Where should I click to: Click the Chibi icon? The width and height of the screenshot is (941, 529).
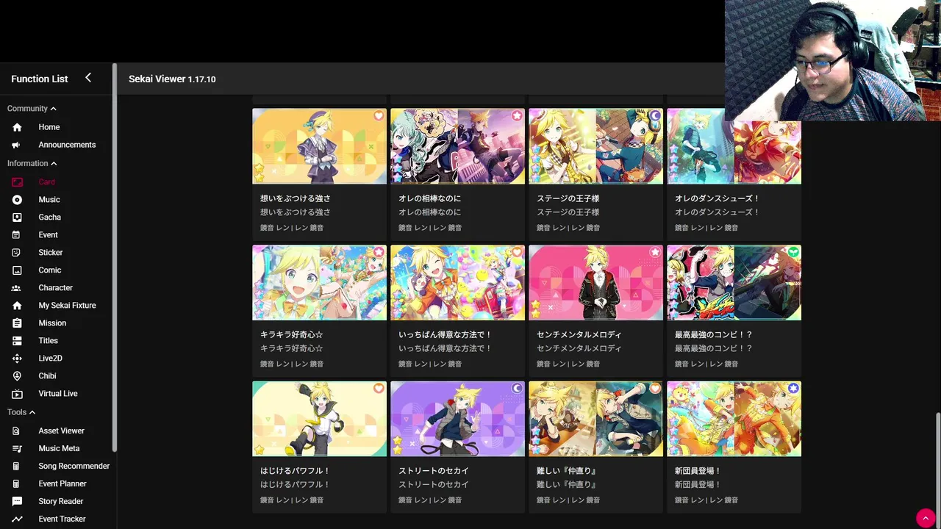pyautogui.click(x=17, y=375)
